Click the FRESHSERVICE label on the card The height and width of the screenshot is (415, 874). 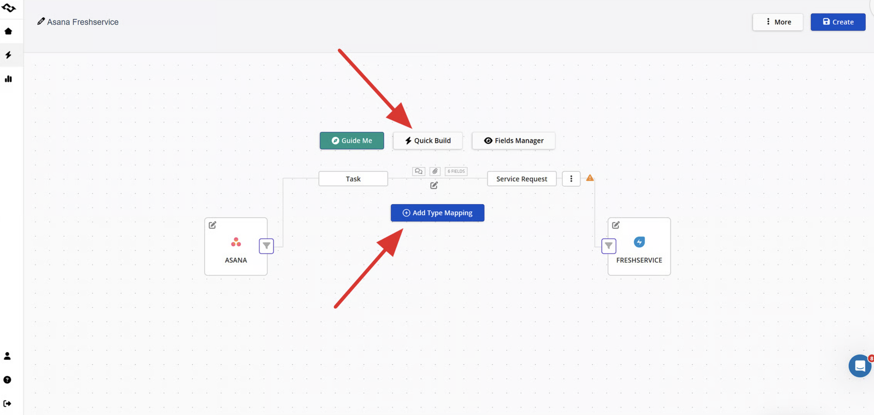tap(639, 260)
